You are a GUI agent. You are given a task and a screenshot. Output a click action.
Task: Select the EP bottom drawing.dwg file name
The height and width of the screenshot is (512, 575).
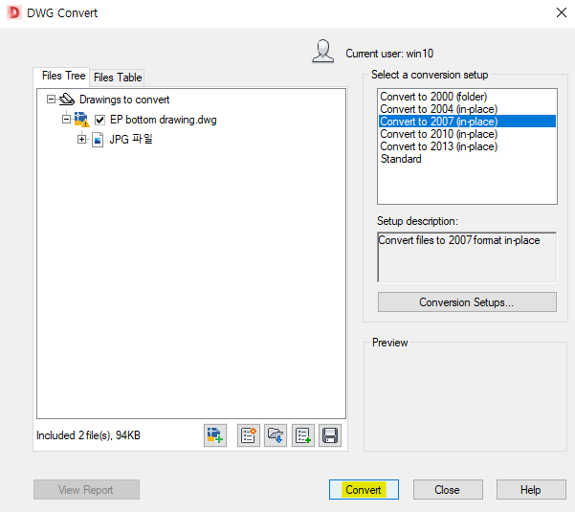point(164,120)
